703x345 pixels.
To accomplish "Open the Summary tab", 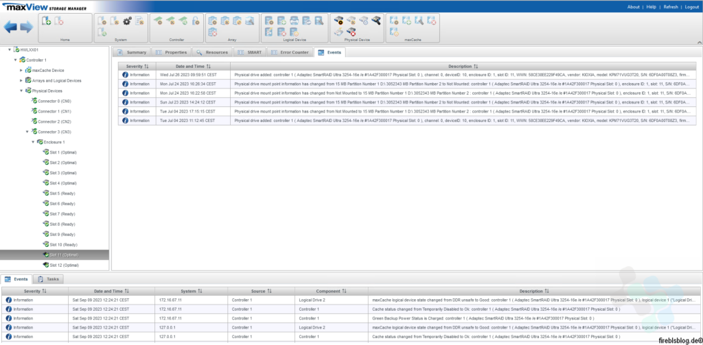I will coord(132,52).
